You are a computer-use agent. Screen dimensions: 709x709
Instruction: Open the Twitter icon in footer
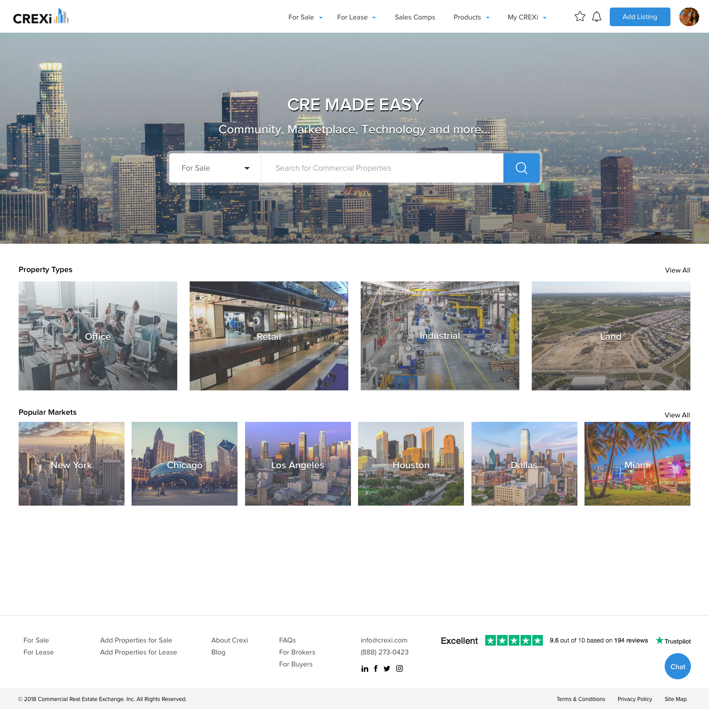pos(387,669)
